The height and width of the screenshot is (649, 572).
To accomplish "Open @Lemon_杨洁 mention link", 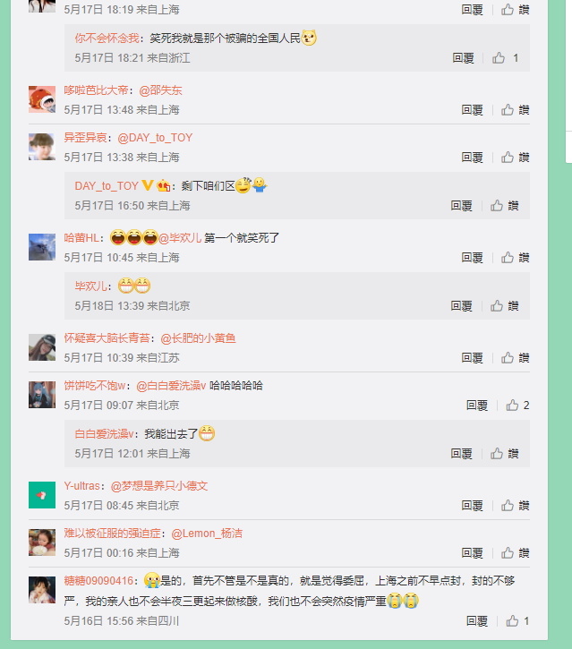I will point(207,534).
